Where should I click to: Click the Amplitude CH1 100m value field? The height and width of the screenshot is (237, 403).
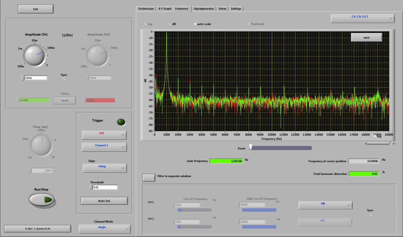coord(36,78)
